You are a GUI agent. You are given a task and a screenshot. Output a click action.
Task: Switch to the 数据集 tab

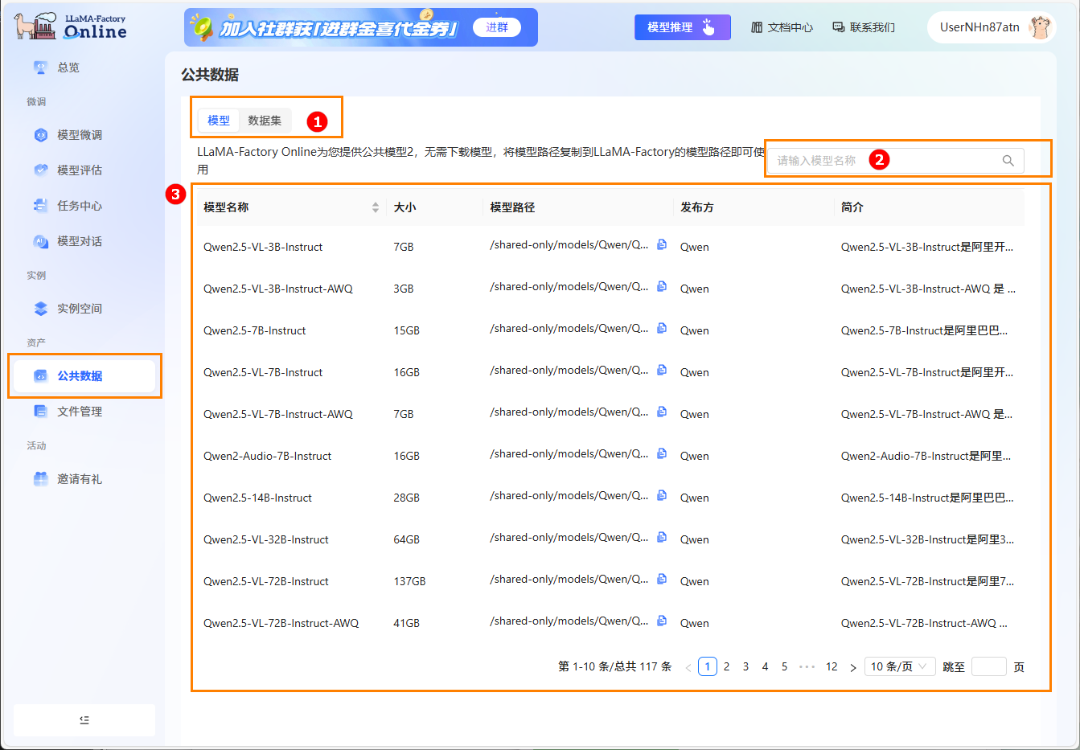(x=265, y=120)
